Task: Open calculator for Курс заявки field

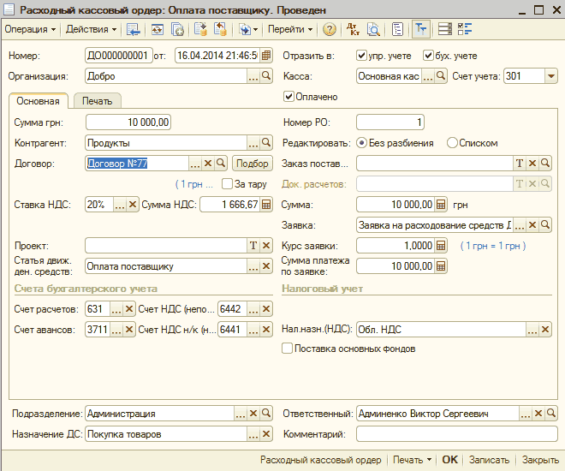Action: (441, 246)
